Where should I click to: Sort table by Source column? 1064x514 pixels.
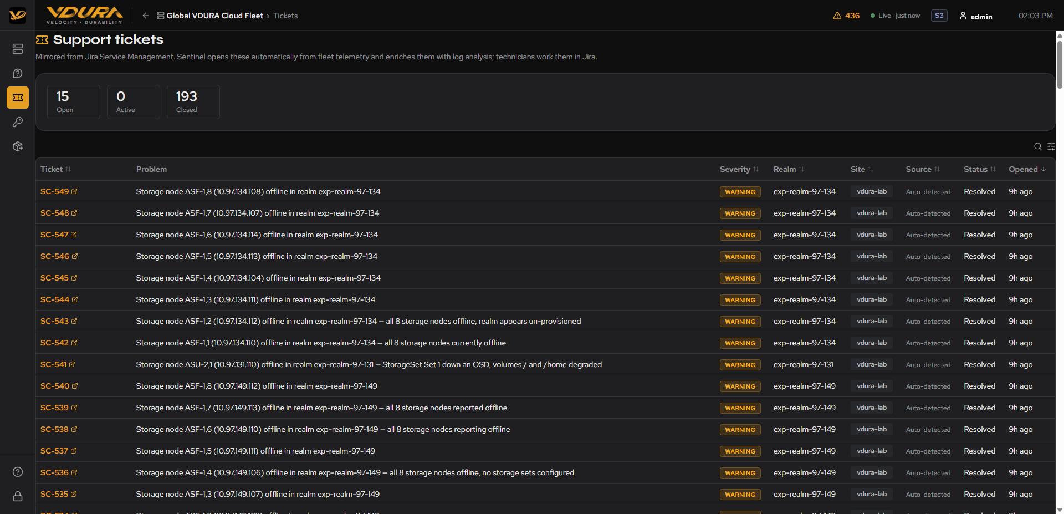pyautogui.click(x=923, y=169)
